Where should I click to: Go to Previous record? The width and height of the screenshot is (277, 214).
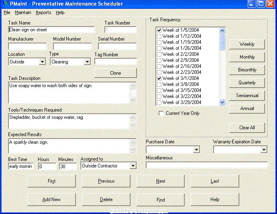pyautogui.click(x=106, y=181)
